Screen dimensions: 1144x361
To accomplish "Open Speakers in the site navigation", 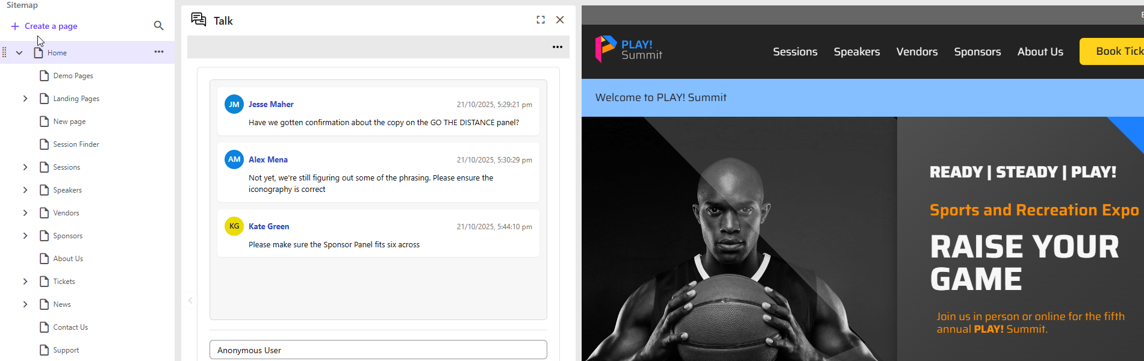I will (856, 52).
